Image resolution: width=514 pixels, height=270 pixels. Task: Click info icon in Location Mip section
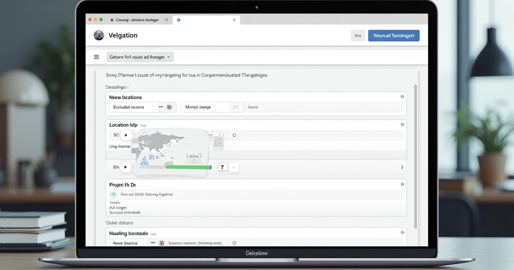coord(402,124)
